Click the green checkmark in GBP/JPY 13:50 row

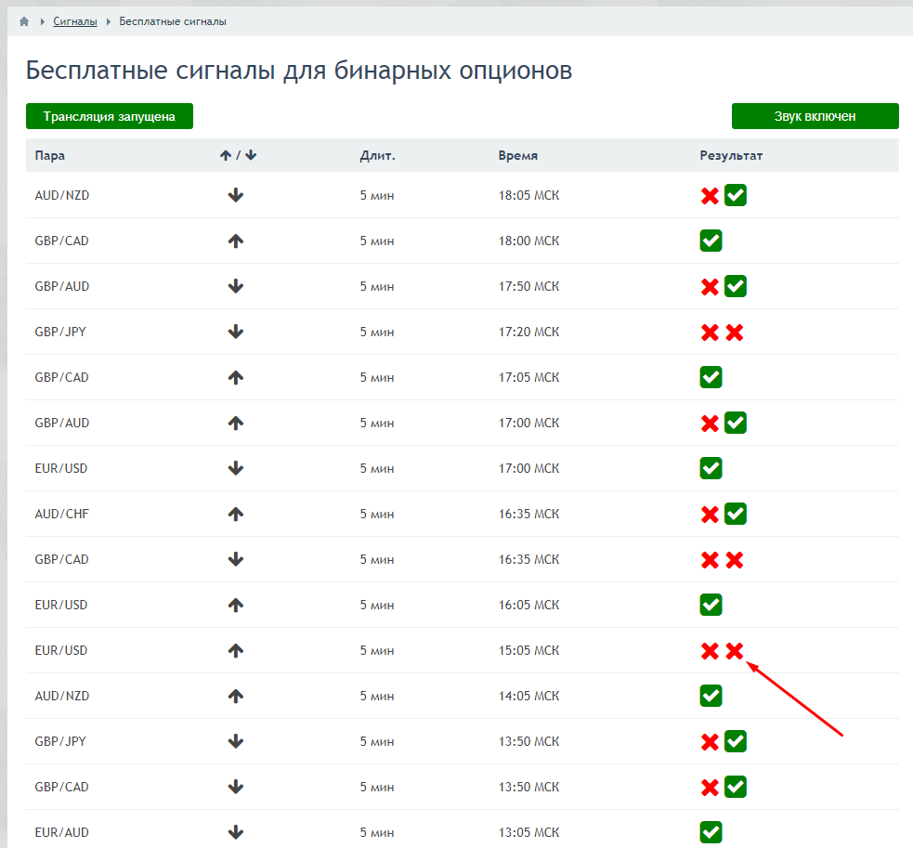736,741
